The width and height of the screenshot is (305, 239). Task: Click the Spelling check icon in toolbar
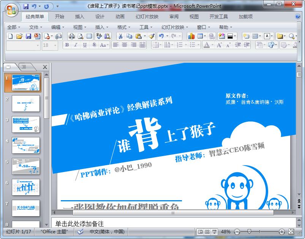coord(99,36)
